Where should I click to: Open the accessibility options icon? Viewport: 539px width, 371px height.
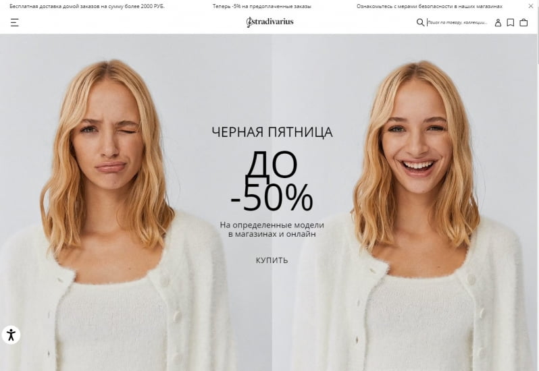coord(11,335)
